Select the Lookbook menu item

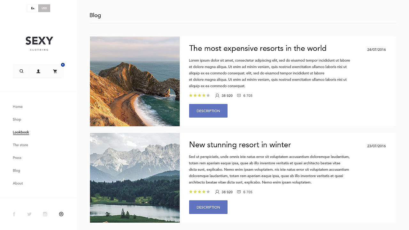point(21,132)
